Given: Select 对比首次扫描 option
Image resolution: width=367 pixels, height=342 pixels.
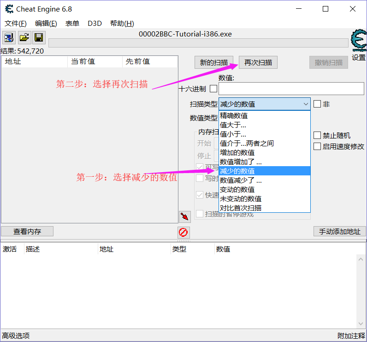Looking at the screenshot, I should pyautogui.click(x=265, y=208).
